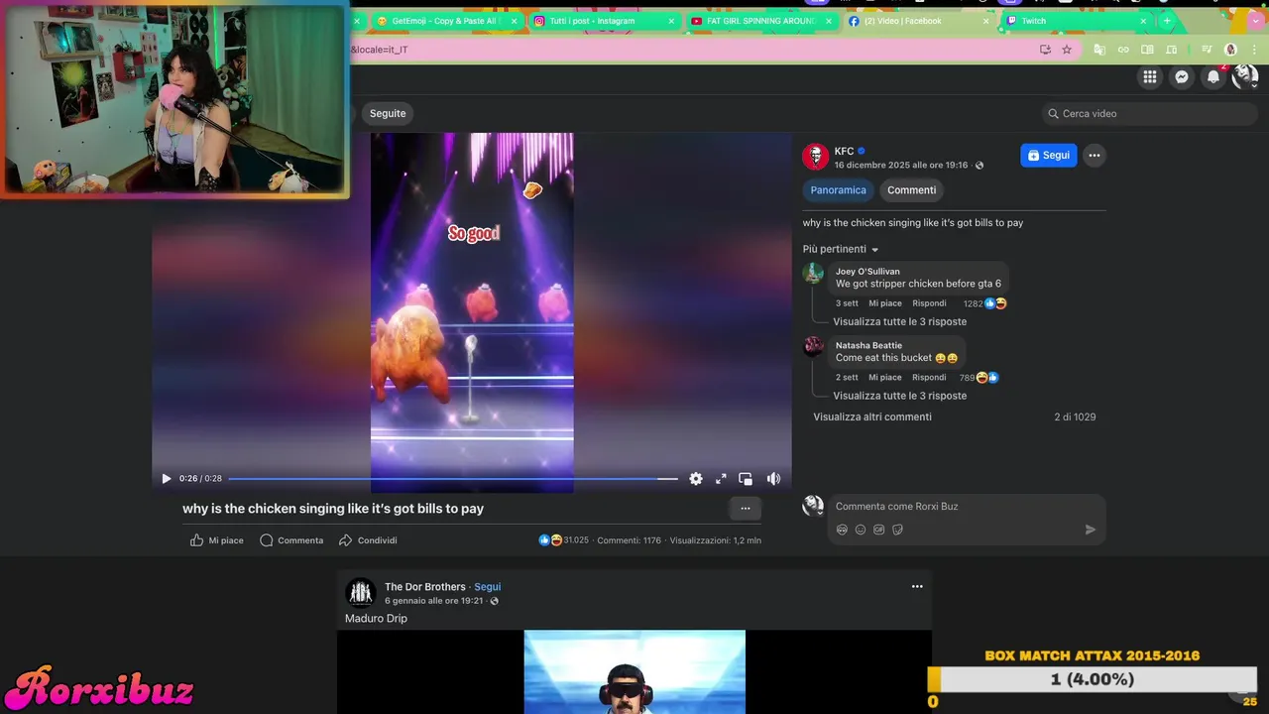The width and height of the screenshot is (1269, 714).
Task: Open the more options menu beside Segui
Action: click(x=1095, y=155)
